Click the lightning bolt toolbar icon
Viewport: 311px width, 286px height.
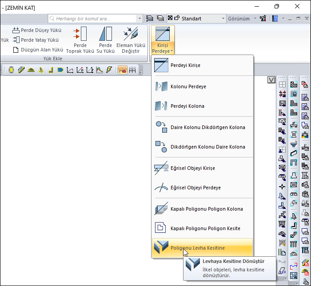coord(109,70)
